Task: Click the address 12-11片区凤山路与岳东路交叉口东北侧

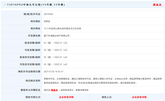Action: (62, 29)
